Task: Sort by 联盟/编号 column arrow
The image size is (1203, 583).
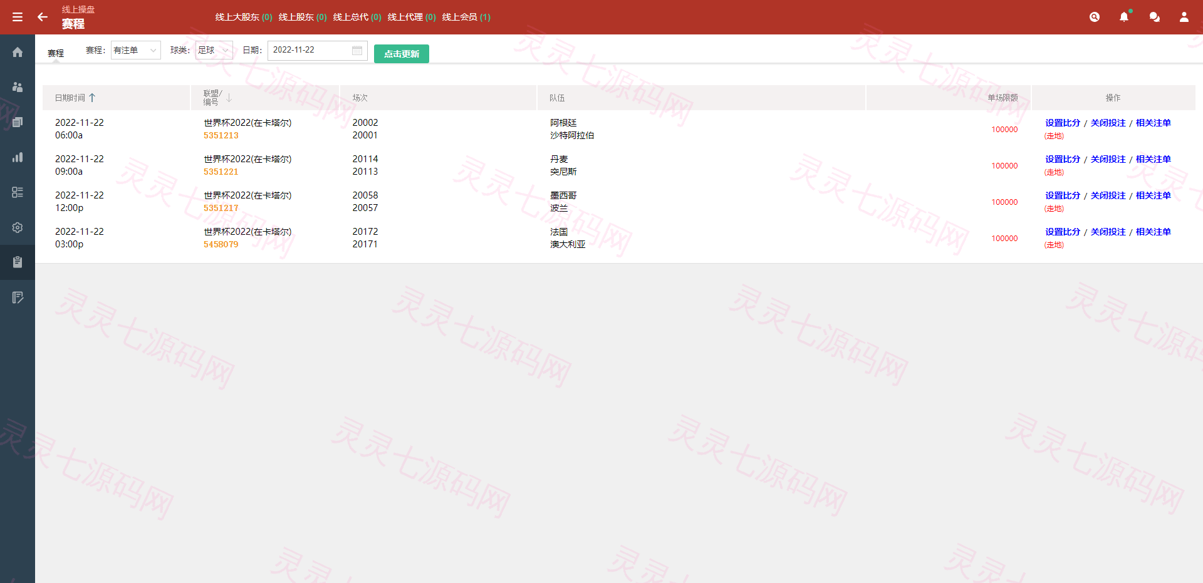Action: [x=229, y=98]
